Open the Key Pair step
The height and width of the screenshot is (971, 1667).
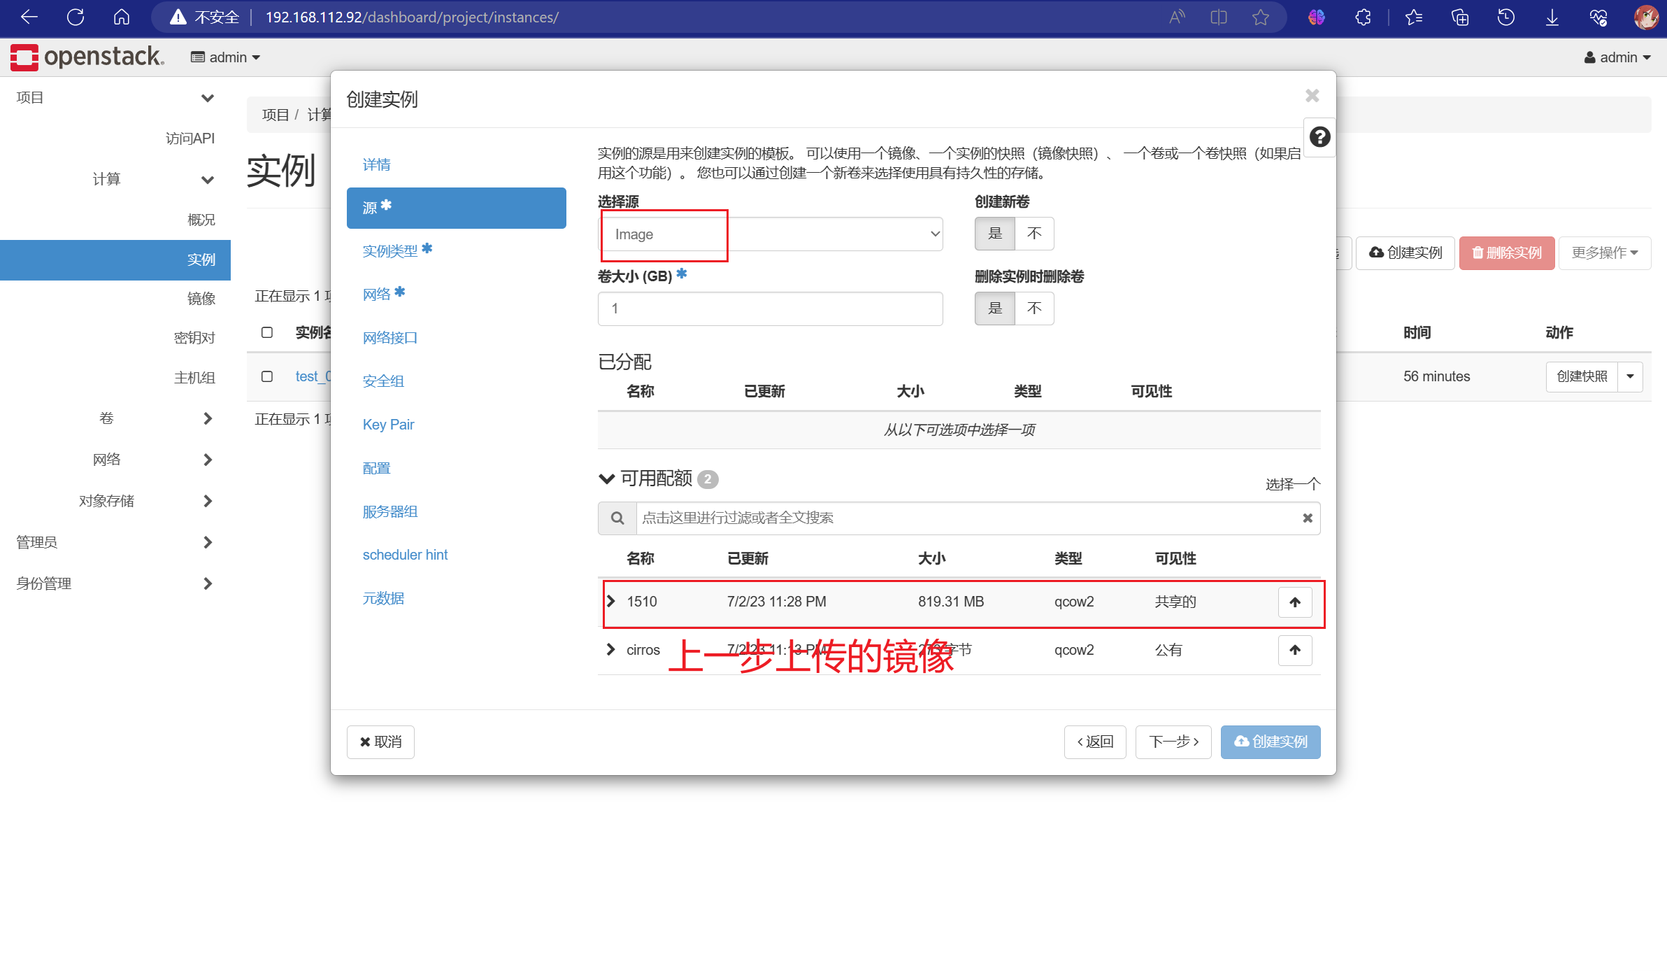coord(388,425)
